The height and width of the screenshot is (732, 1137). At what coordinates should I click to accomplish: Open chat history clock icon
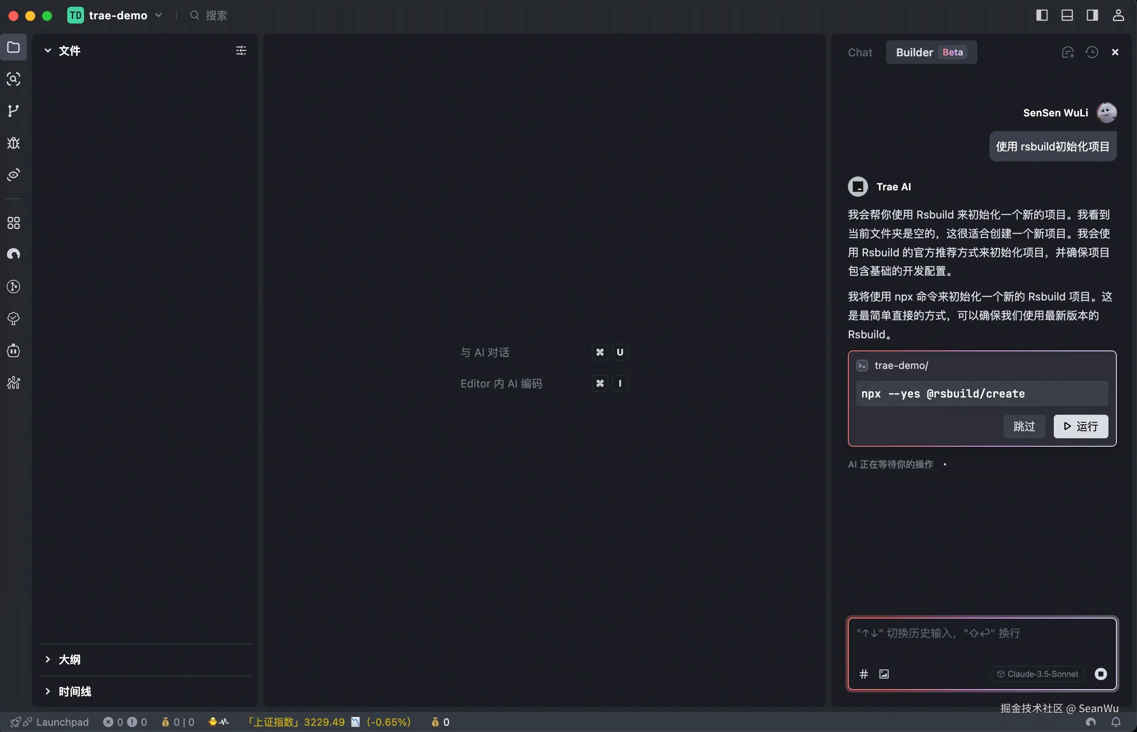[x=1092, y=52]
